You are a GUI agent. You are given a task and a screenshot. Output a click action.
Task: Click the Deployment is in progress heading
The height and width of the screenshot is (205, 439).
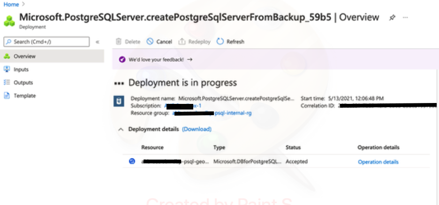(182, 83)
